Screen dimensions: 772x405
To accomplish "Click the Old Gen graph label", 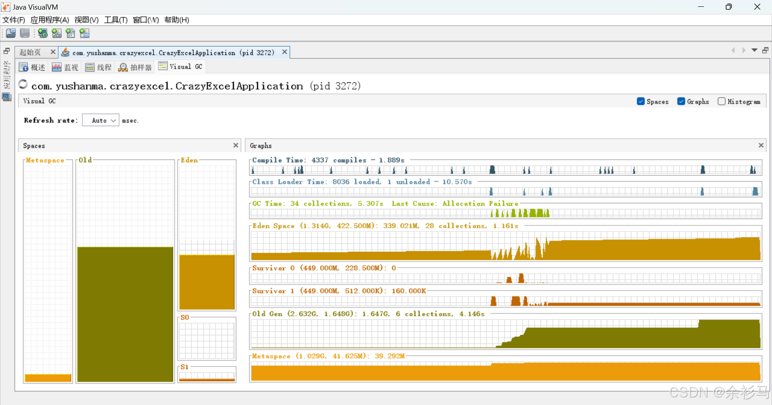I will (368, 313).
